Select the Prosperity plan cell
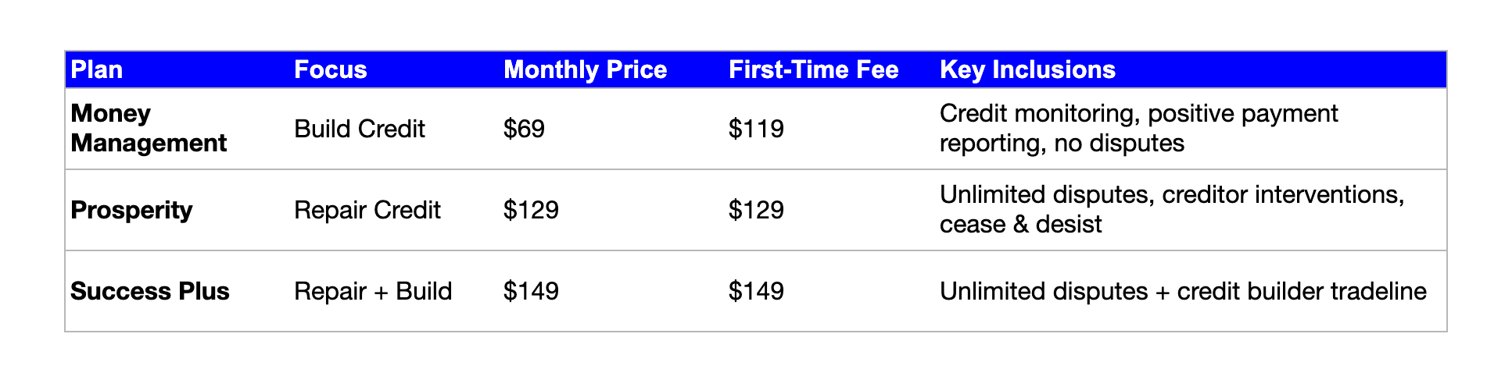Viewport: 1487px width, 387px height. tap(131, 210)
